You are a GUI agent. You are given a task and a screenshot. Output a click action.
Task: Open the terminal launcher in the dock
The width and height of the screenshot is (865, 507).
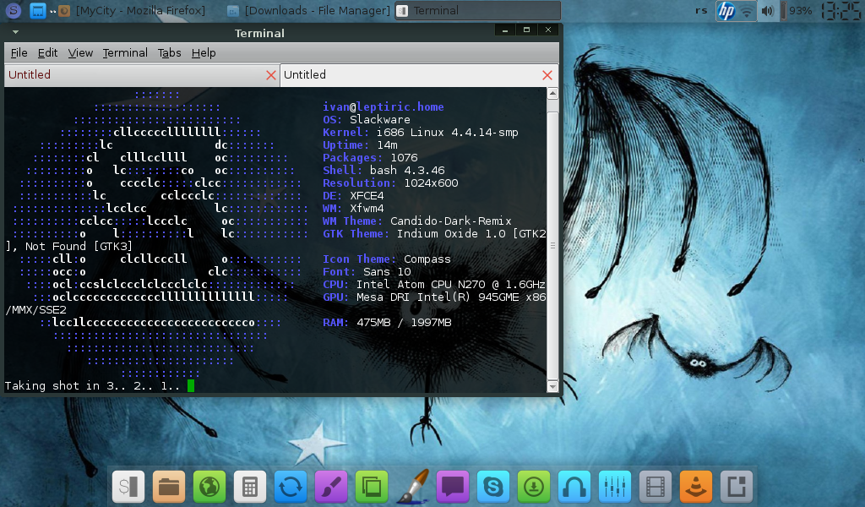click(x=128, y=487)
